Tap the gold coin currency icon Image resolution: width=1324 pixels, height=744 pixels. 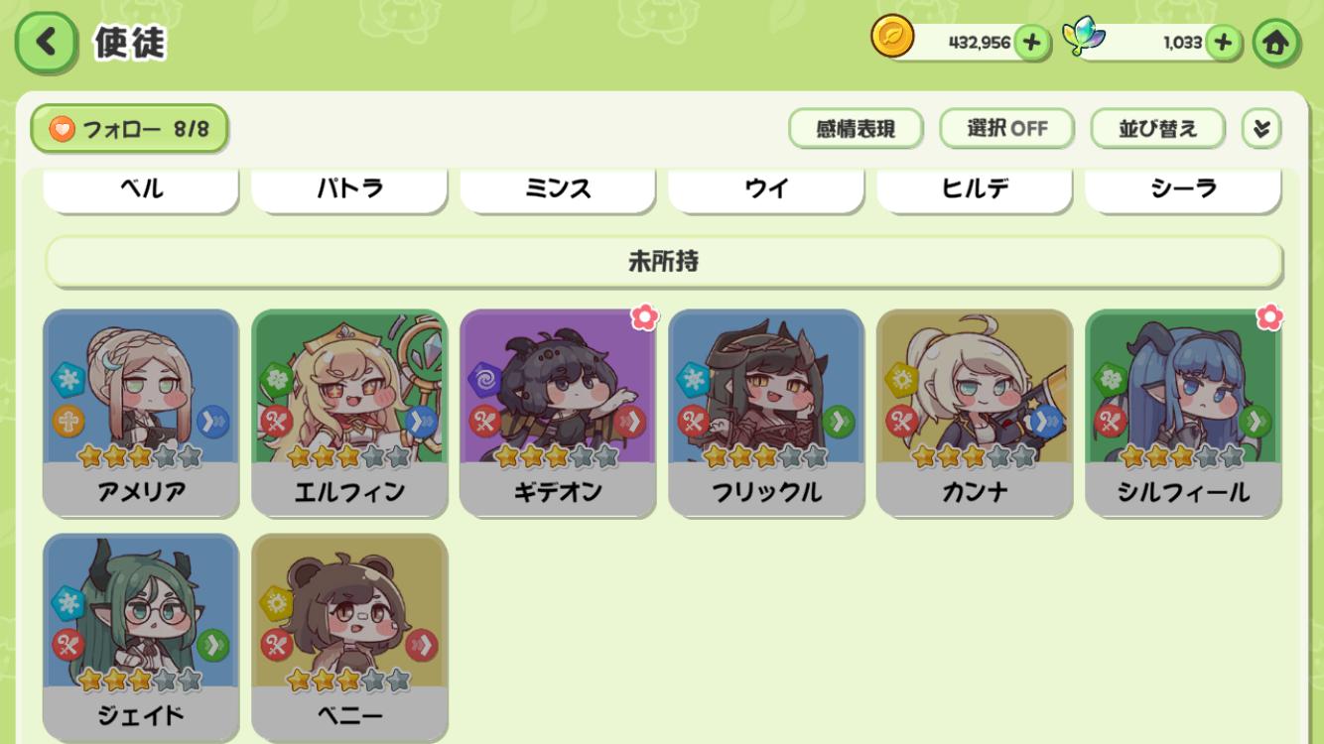click(x=892, y=37)
